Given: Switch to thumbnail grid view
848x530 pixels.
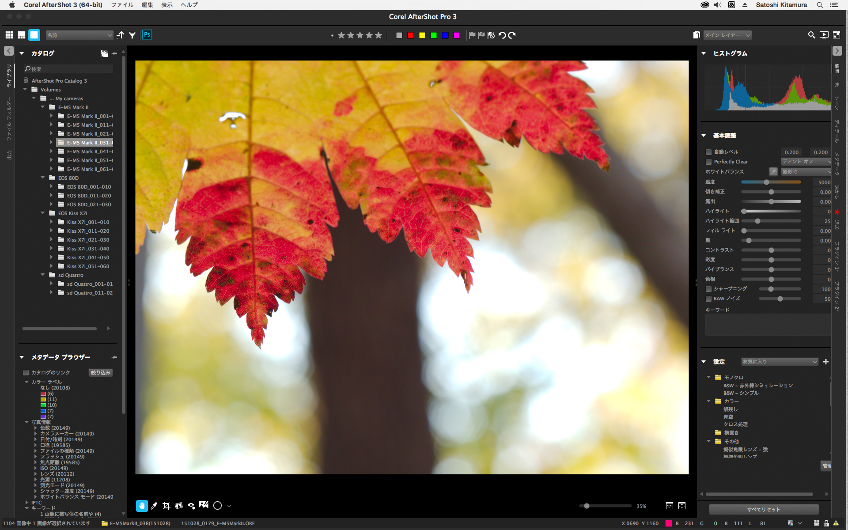Looking at the screenshot, I should (9, 35).
